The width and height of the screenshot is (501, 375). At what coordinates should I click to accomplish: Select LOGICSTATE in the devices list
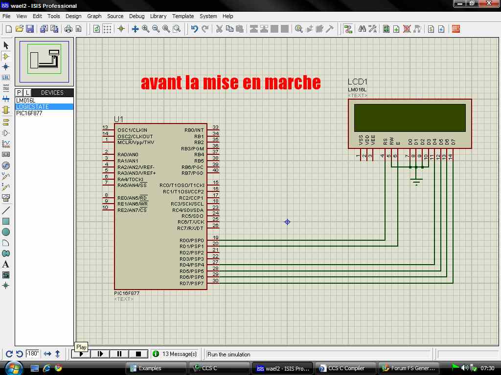pyautogui.click(x=44, y=107)
